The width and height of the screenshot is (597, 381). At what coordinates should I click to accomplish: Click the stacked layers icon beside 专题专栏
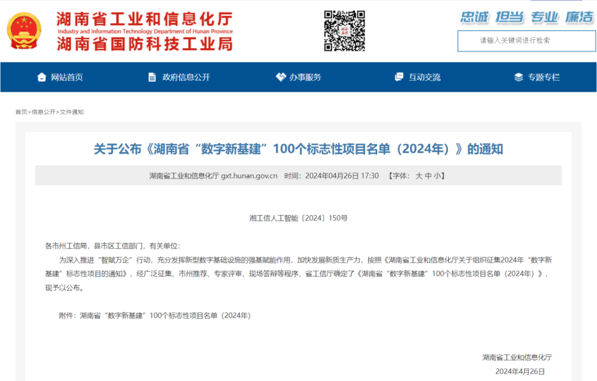tap(518, 77)
